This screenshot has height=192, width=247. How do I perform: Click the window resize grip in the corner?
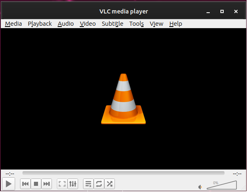click(x=244, y=188)
